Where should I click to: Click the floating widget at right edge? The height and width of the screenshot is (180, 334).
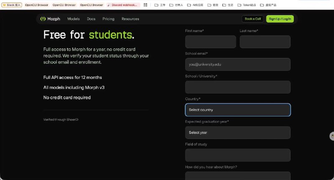pyautogui.click(x=332, y=136)
